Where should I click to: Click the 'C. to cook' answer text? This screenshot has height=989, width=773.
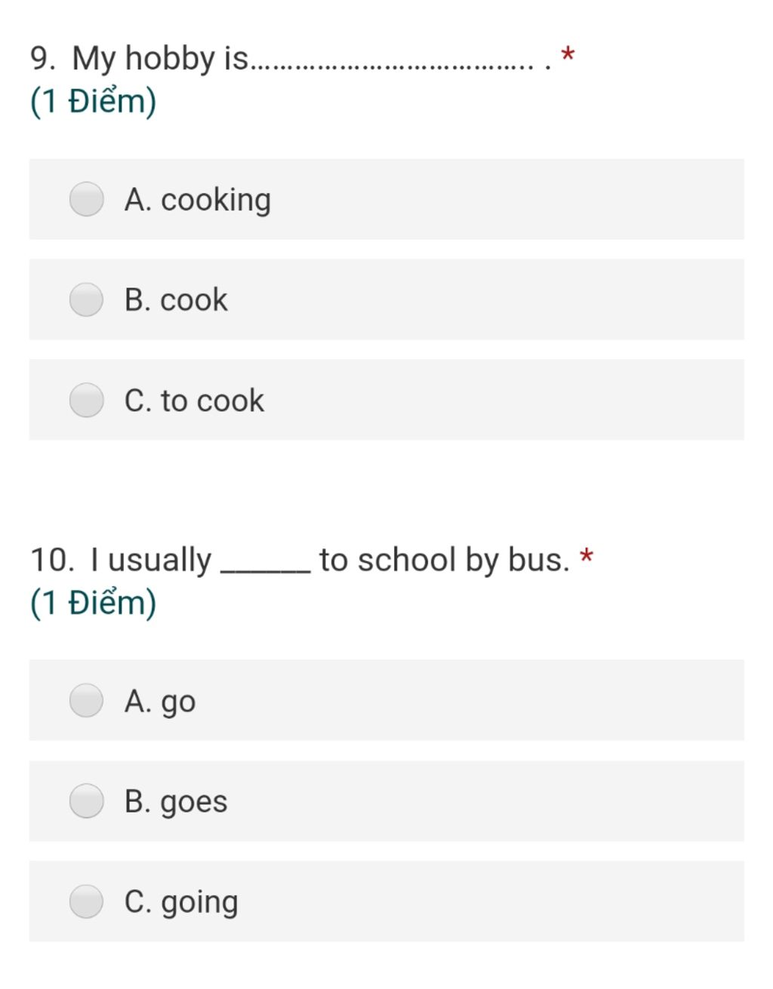tap(195, 401)
